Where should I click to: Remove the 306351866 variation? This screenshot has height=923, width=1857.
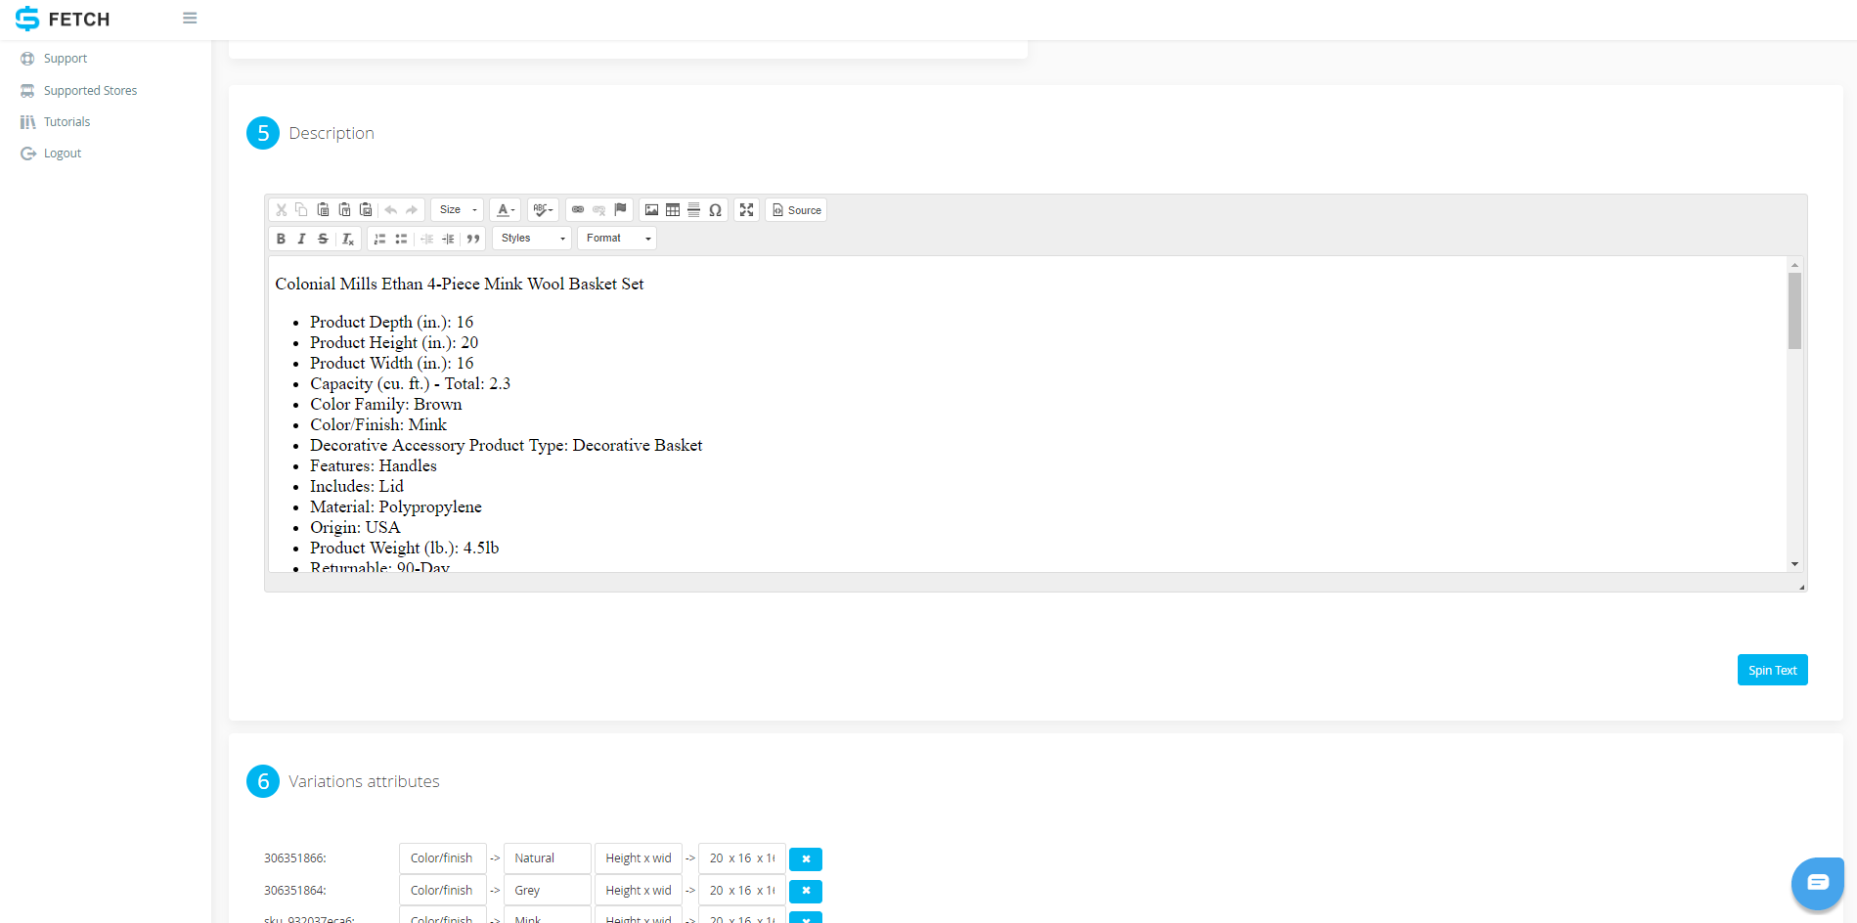[806, 859]
